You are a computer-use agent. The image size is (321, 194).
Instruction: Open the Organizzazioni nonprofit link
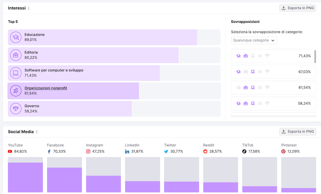point(46,88)
